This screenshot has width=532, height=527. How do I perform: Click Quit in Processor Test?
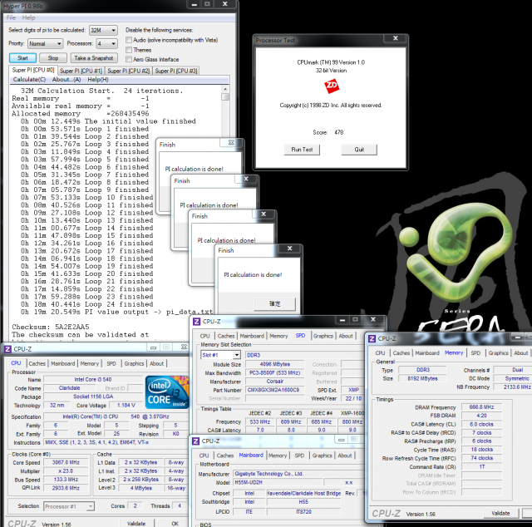click(x=359, y=150)
